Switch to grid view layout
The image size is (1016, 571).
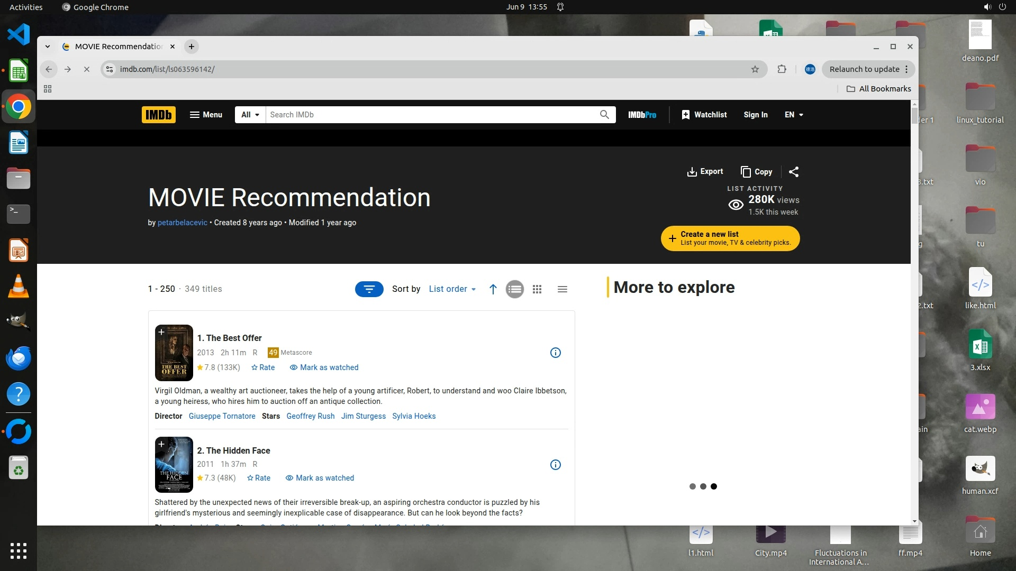537,289
